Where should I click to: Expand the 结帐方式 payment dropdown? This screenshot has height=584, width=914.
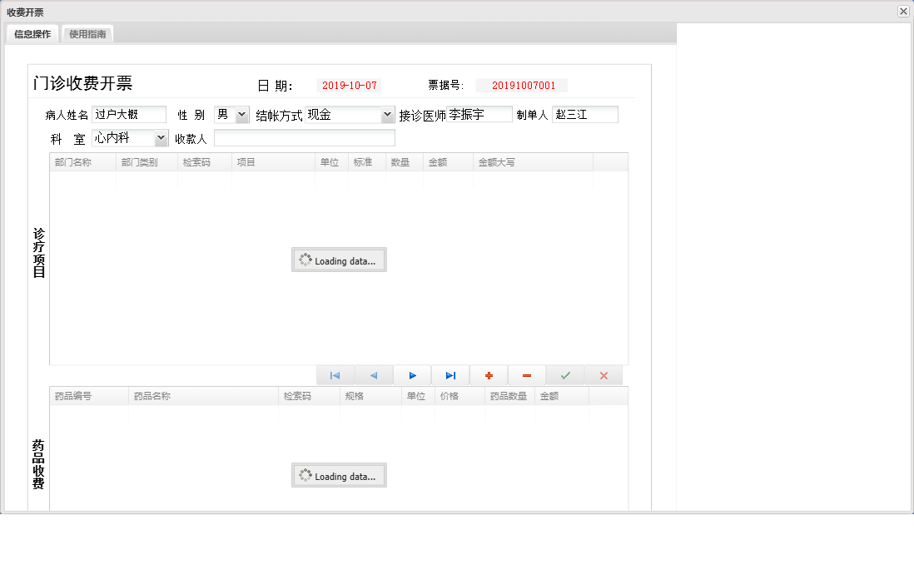point(387,115)
